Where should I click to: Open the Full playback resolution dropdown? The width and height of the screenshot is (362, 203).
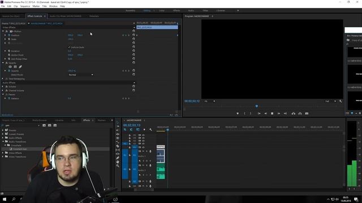[330, 101]
